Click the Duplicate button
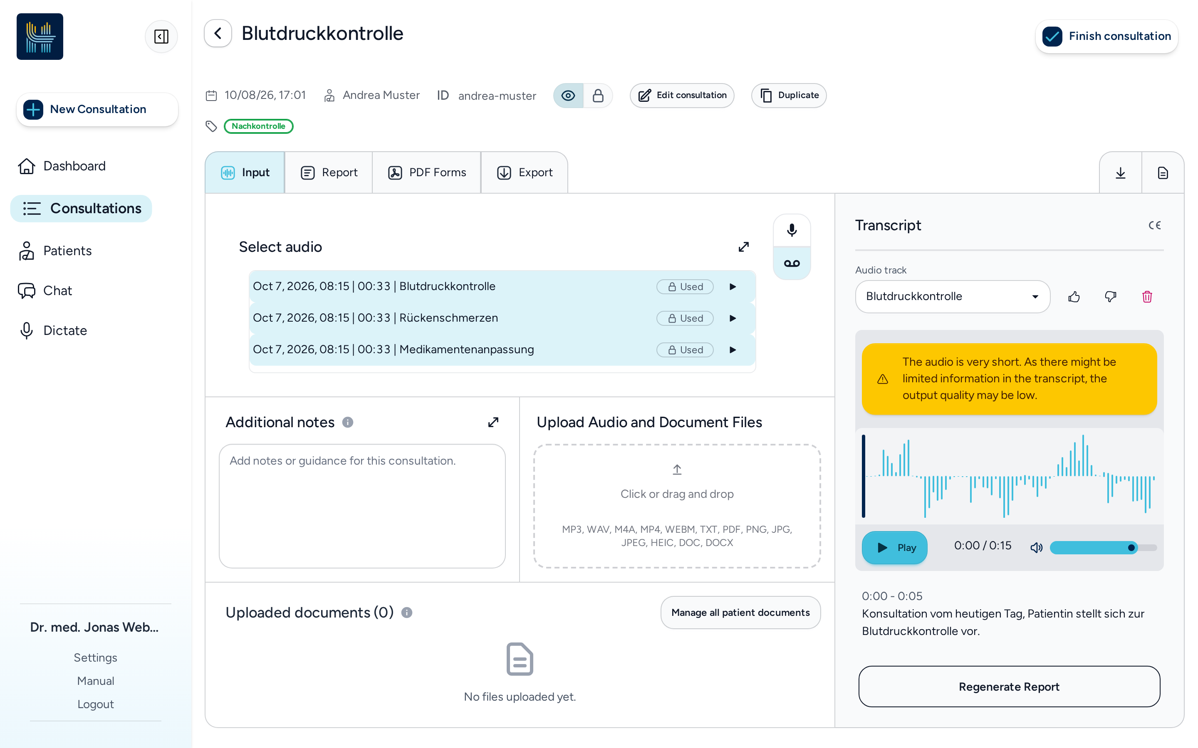This screenshot has width=1198, height=748. (789, 96)
